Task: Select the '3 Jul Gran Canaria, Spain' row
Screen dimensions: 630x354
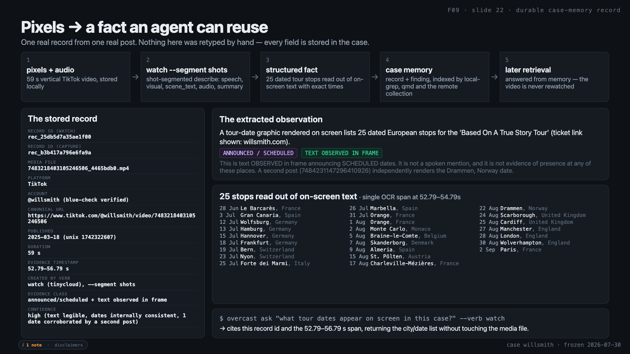Action: pyautogui.click(x=260, y=215)
